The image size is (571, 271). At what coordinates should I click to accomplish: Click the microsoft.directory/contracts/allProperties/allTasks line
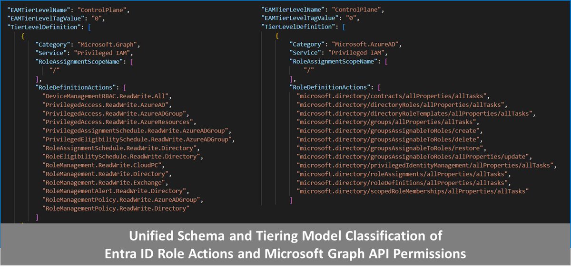coord(393,96)
